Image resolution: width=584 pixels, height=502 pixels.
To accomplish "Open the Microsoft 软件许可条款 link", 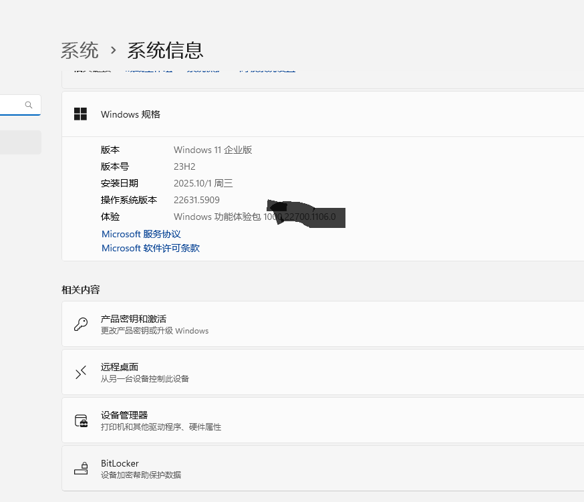I will pyautogui.click(x=150, y=248).
